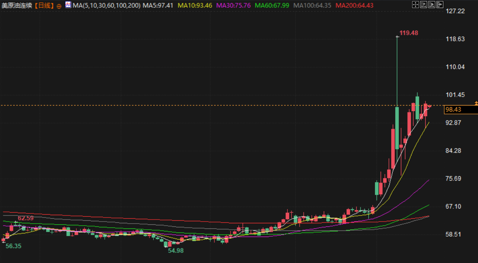Click the 54.98 low price label
Screen dimensions: 478x263
176,251
